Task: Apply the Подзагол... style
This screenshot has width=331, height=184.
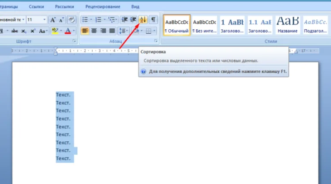Action: pos(315,25)
